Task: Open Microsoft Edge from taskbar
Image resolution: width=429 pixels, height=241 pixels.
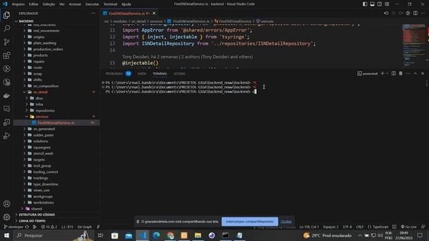Action: click(156, 235)
